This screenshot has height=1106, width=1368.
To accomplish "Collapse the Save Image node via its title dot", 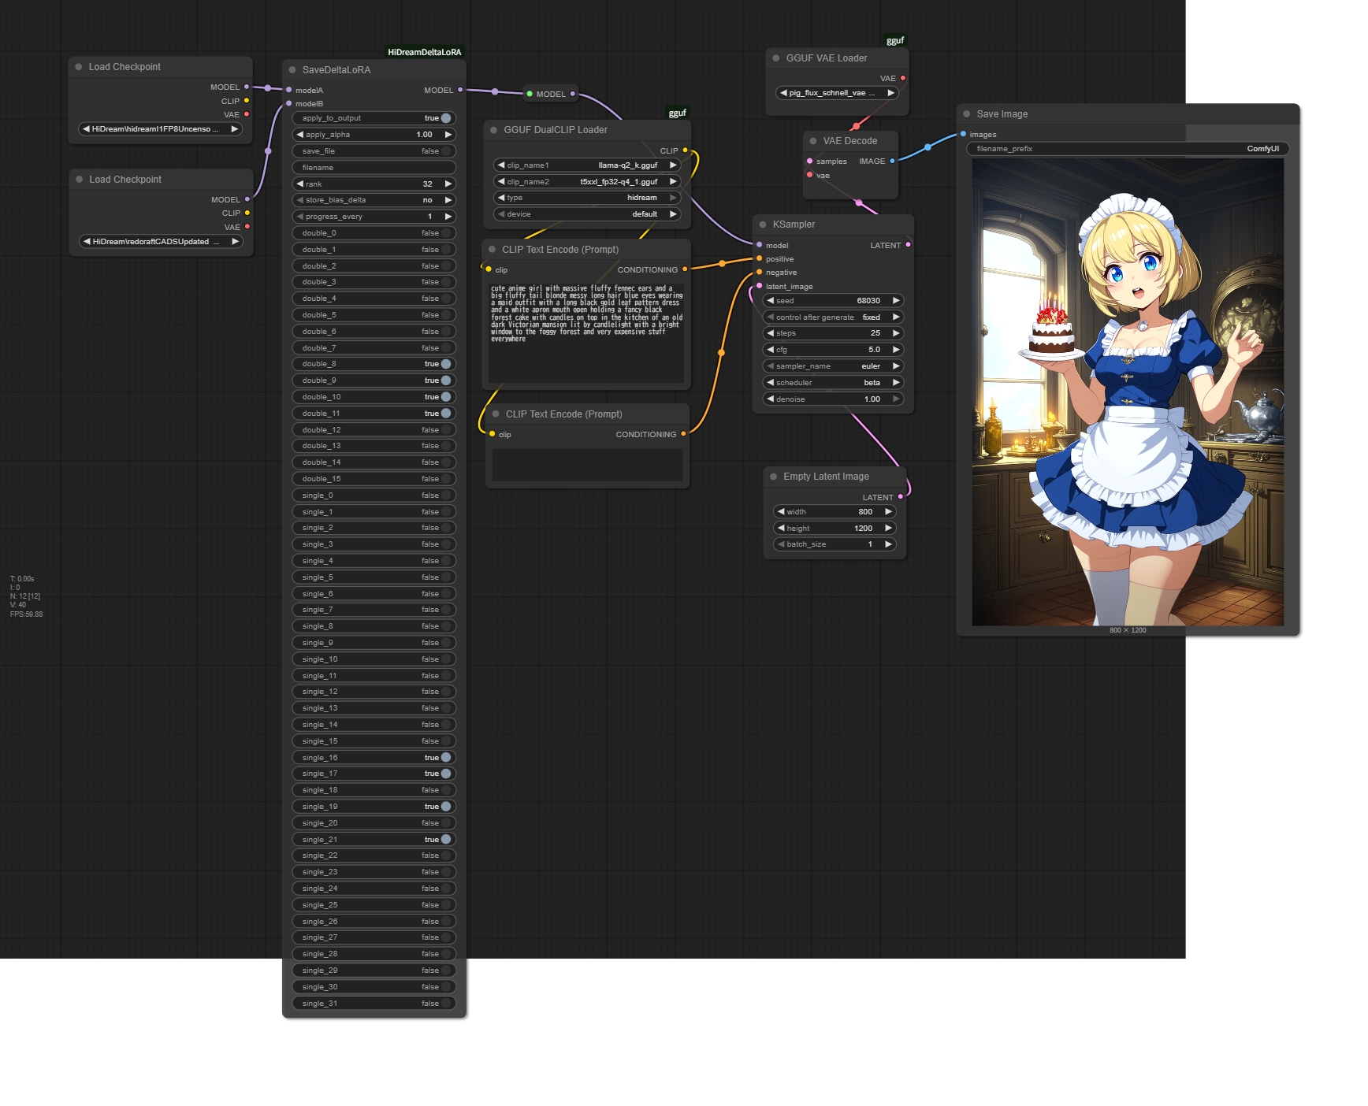I will tap(967, 114).
